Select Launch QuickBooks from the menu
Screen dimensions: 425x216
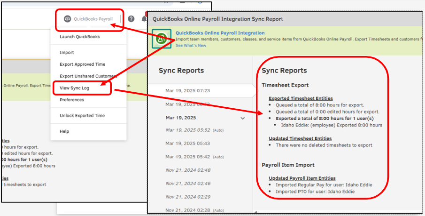[x=80, y=37]
